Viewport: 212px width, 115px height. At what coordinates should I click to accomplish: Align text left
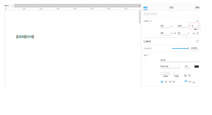click(x=162, y=82)
